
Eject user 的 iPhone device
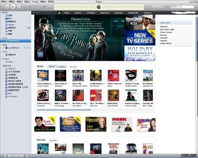coord(29,48)
